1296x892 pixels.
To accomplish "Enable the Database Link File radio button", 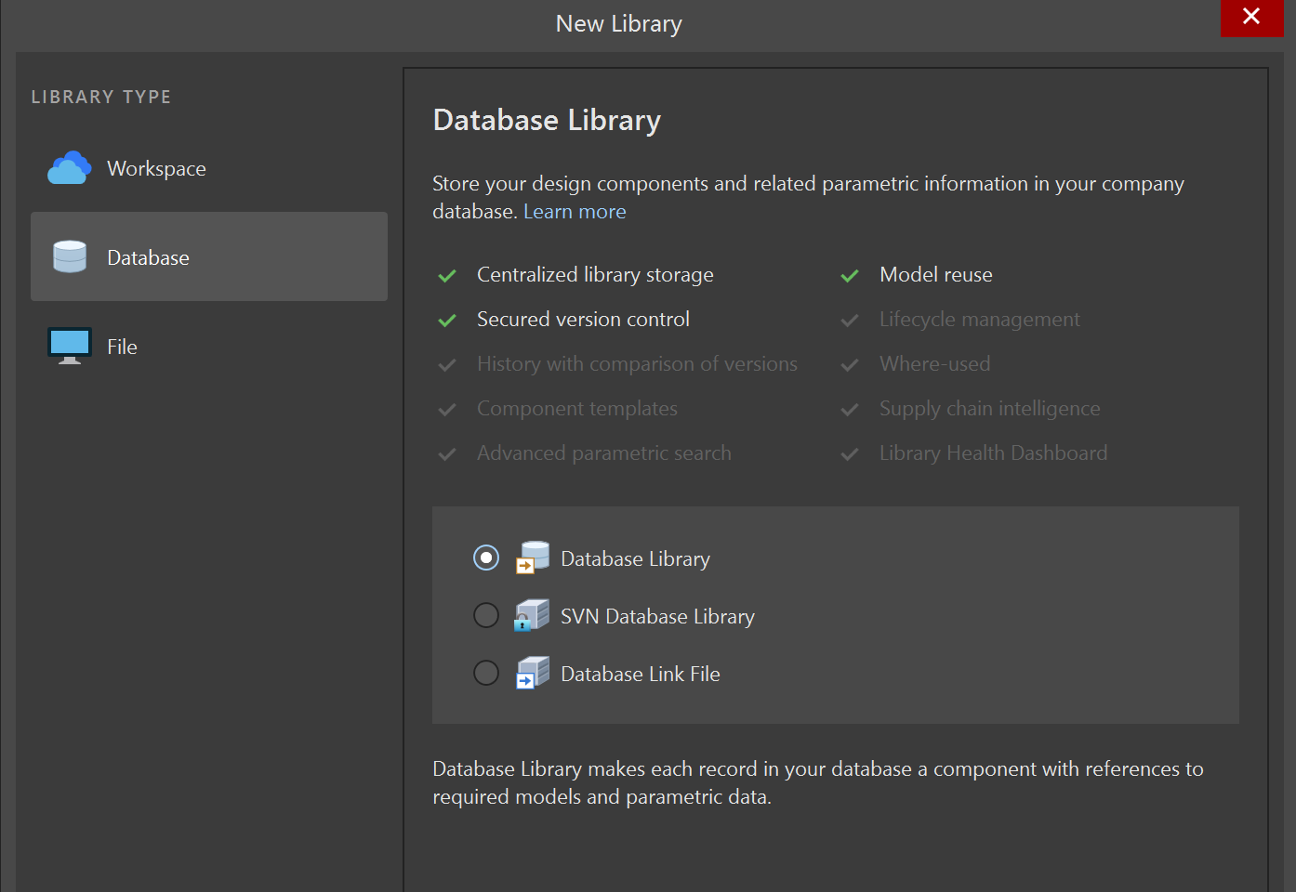I will 486,673.
